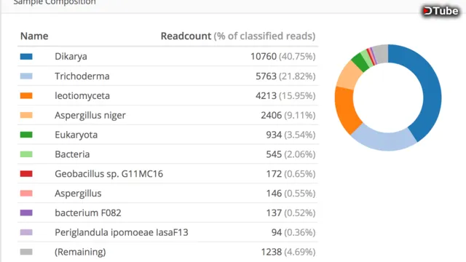
Task: Click the light blue Trichoderma color swatch
Action: pos(26,76)
